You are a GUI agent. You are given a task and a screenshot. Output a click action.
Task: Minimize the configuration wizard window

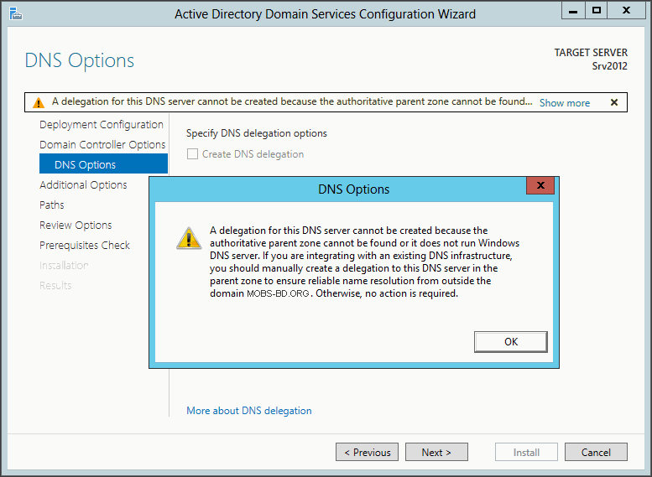pos(573,10)
